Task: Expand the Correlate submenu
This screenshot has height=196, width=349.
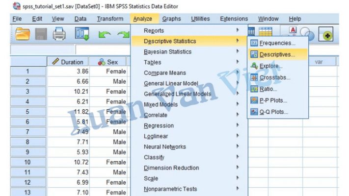Action: (x=189, y=115)
